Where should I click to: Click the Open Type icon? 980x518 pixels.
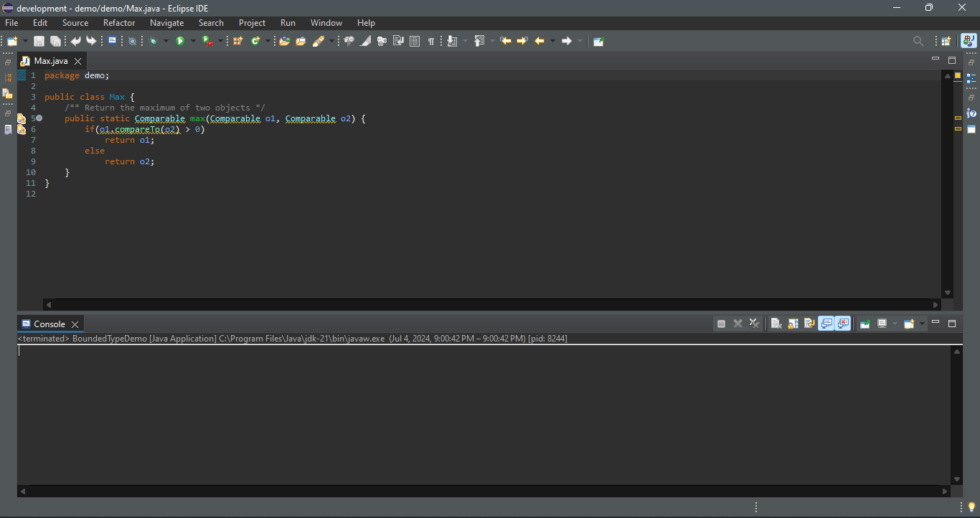click(x=285, y=41)
